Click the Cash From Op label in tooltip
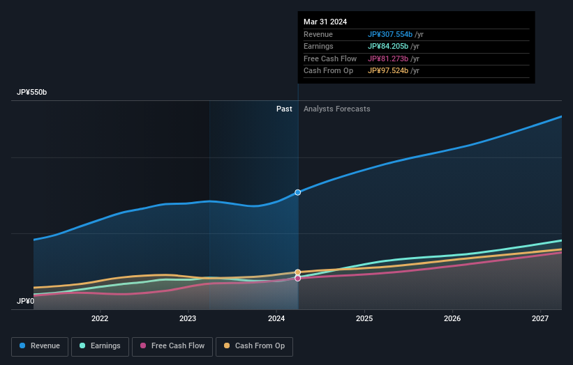 tap(329, 71)
